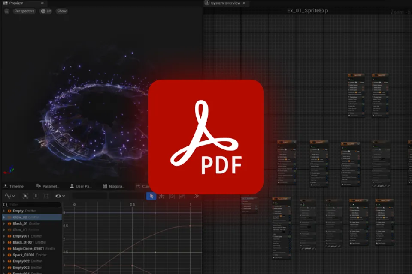Select the Spark_01001 emitter name
This screenshot has height=274, width=412.
23,255
